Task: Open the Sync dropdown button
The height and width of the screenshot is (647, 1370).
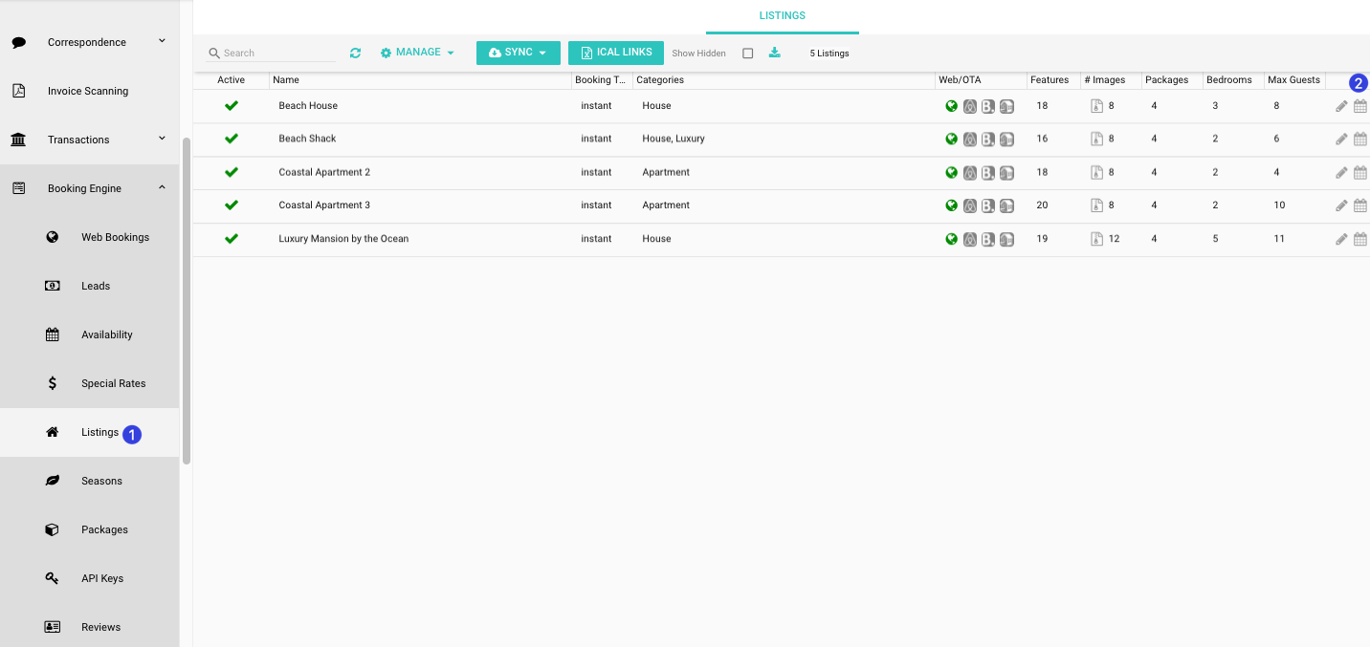Action: click(518, 53)
